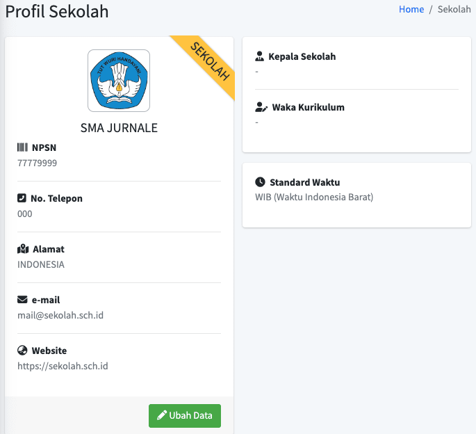This screenshot has width=476, height=434.
Task: Click the user-edit icon beside Waka Kurikulum
Action: (x=261, y=107)
